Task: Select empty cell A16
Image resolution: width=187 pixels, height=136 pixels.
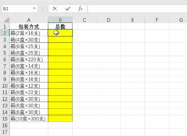Action: 29,125
